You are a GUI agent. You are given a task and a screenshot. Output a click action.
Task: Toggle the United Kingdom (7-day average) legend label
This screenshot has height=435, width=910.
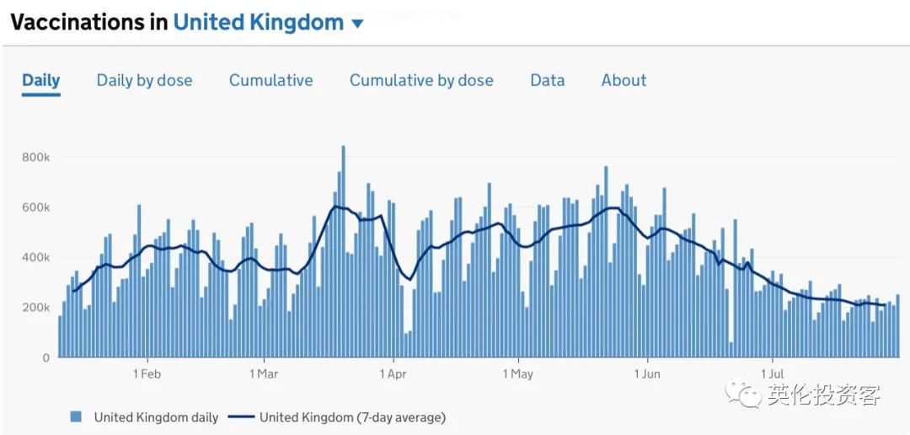pos(352,417)
